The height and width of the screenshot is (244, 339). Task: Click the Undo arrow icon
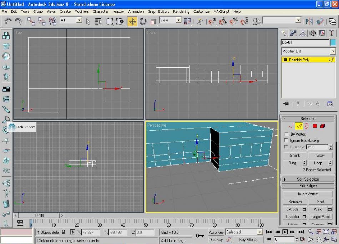point(8,21)
